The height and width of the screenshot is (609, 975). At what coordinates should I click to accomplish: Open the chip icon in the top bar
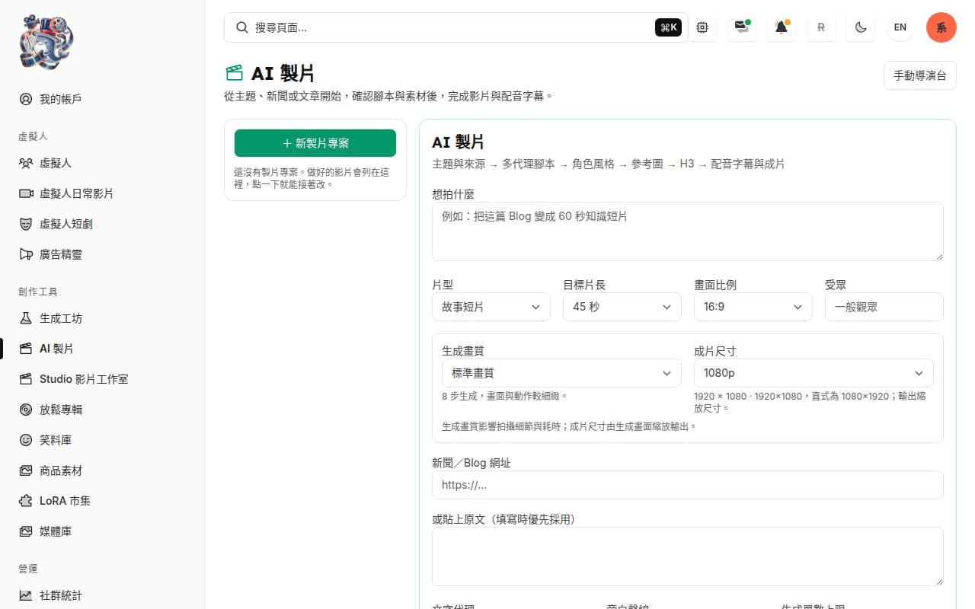(702, 27)
